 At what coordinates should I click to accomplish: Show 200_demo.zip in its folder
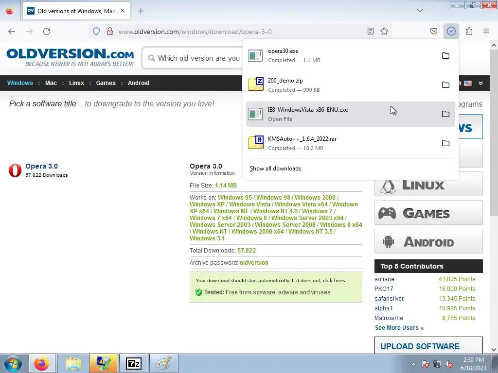pos(445,85)
